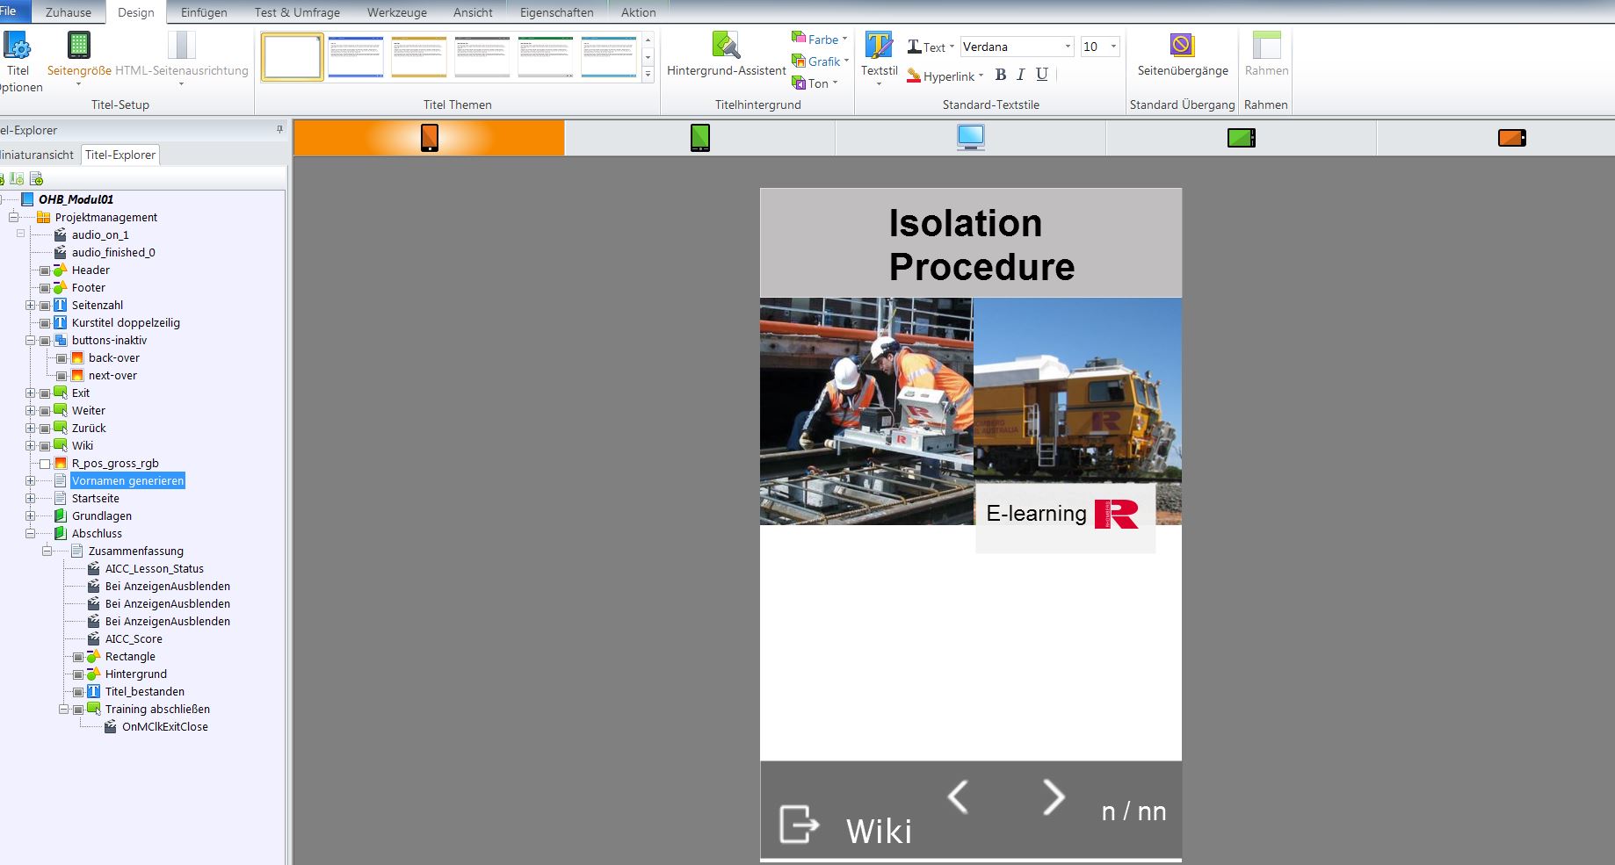Pin the Titel-Explorer panel

click(279, 129)
